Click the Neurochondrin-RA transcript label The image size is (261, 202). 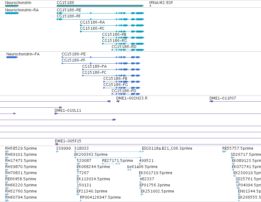pyautogui.click(x=22, y=10)
